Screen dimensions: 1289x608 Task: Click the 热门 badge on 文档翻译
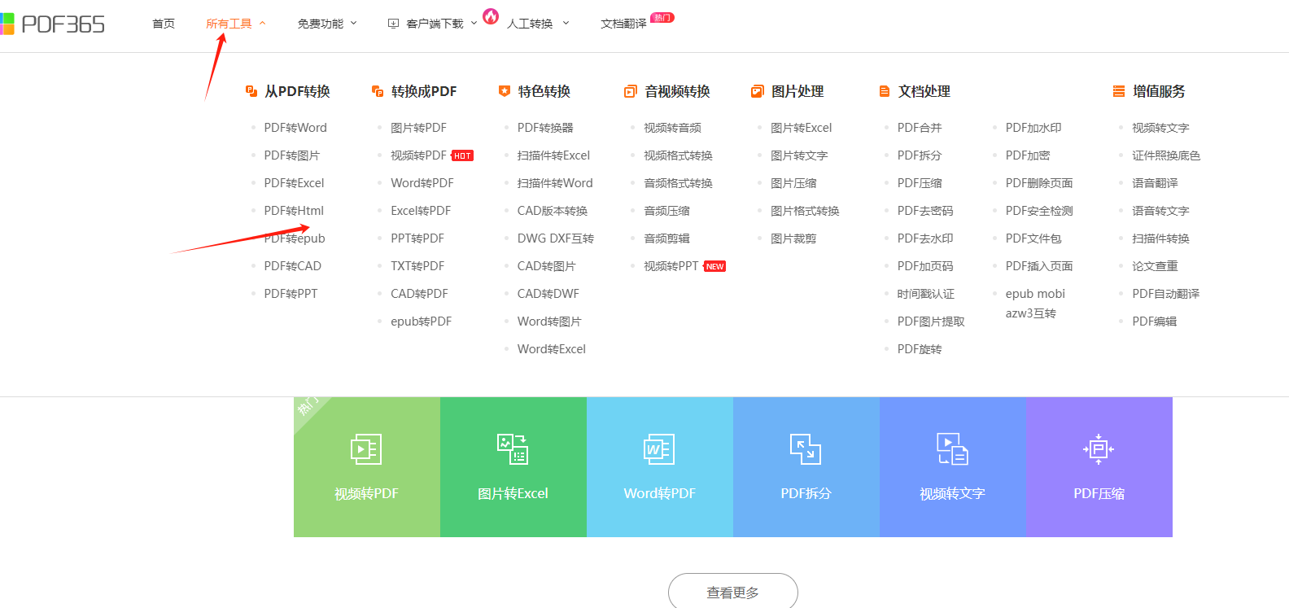click(x=662, y=17)
